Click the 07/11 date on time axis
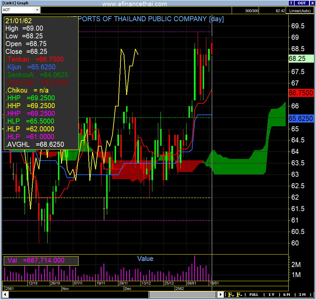The width and height of the screenshot is (316, 300). (78, 283)
